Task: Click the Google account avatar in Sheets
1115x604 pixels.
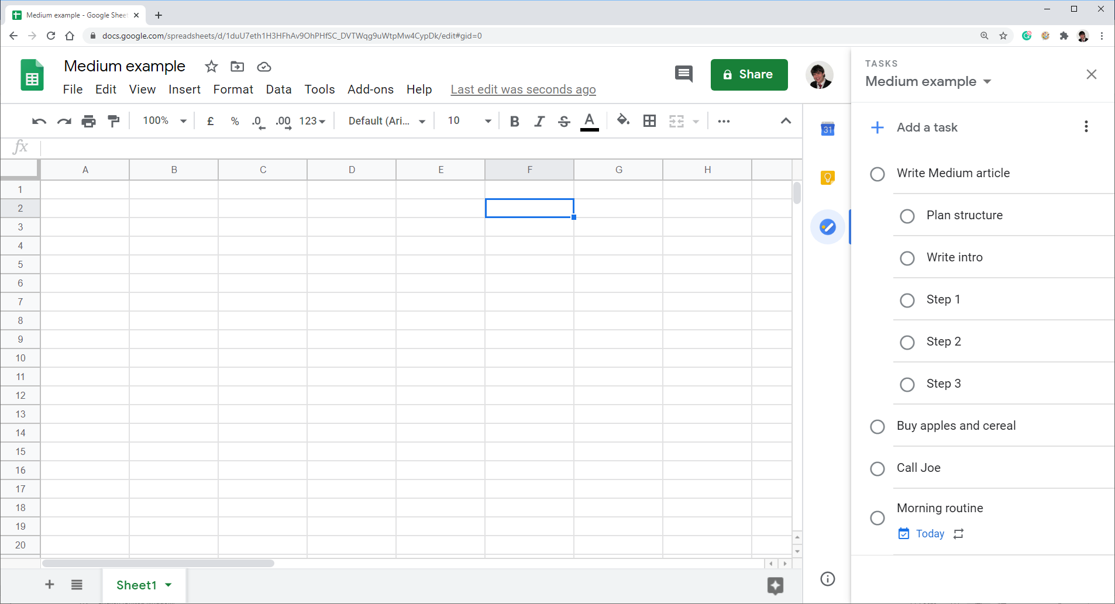Action: click(819, 75)
